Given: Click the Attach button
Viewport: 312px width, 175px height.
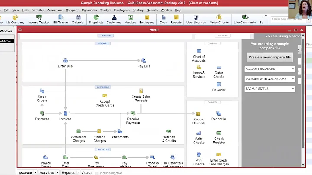Looking at the screenshot, I should coord(87,172).
